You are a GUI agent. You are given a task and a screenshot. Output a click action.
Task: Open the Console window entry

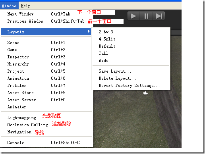46,142
